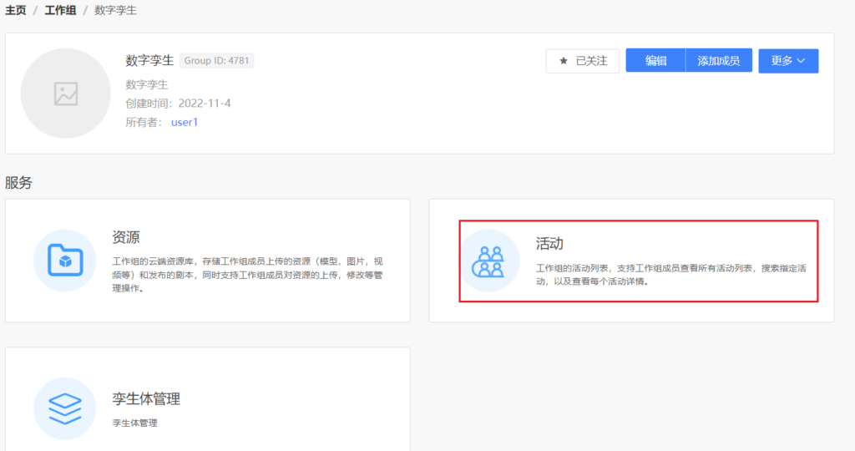The width and height of the screenshot is (855, 451).
Task: Open the owner link user1
Action: tap(185, 122)
